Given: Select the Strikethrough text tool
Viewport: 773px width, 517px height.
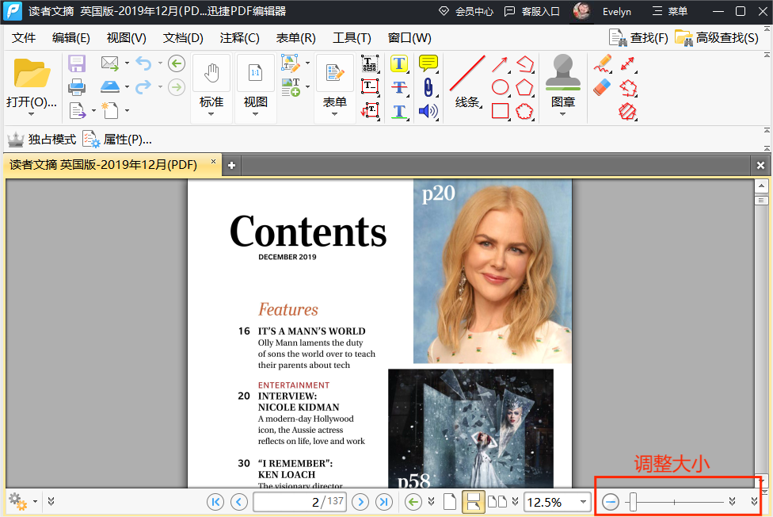Looking at the screenshot, I should pos(399,87).
